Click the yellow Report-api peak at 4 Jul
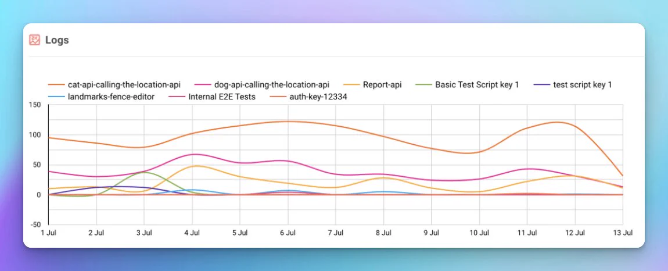The image size is (668, 271). pos(194,166)
